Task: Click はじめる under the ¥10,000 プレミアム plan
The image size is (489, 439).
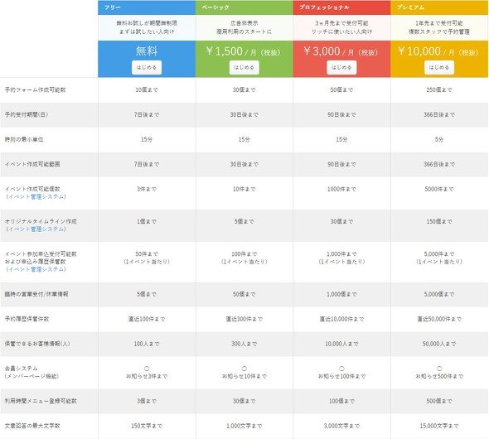Action: pos(439,67)
